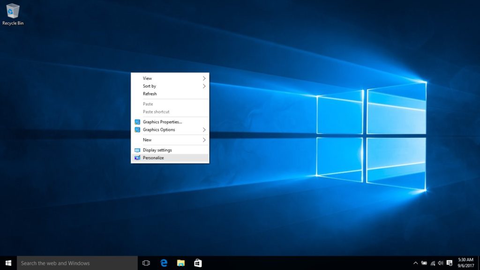The height and width of the screenshot is (270, 480).
Task: Open the clock showing 5:30 AM
Action: click(465, 263)
